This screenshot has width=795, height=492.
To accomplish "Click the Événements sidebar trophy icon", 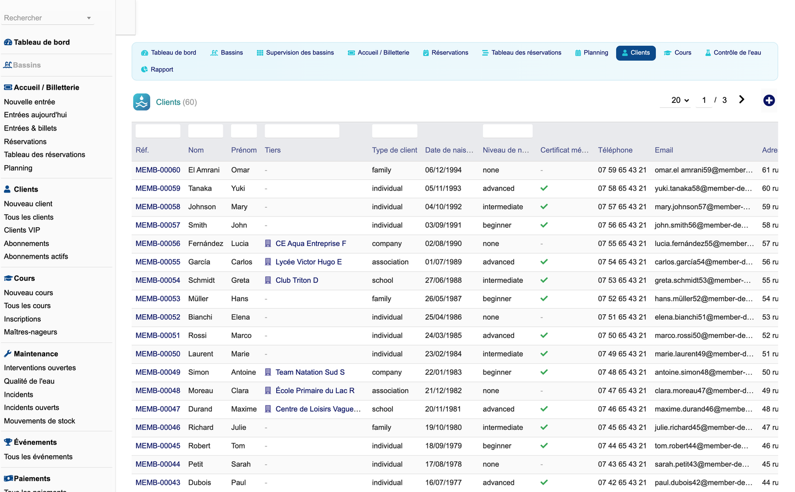I will point(8,442).
